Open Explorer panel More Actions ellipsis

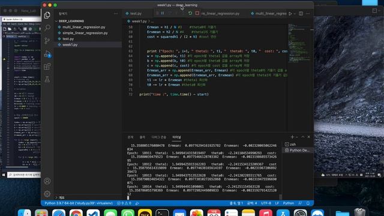pos(116,14)
